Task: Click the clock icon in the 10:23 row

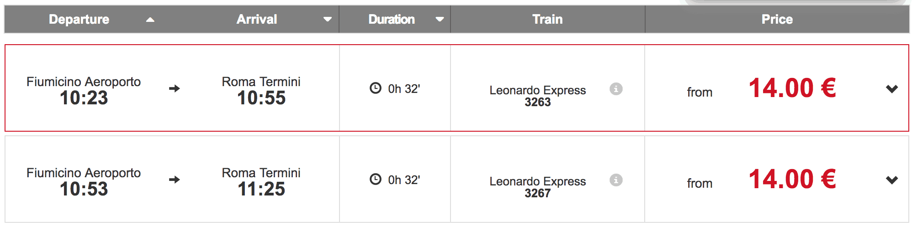Action: 375,88
